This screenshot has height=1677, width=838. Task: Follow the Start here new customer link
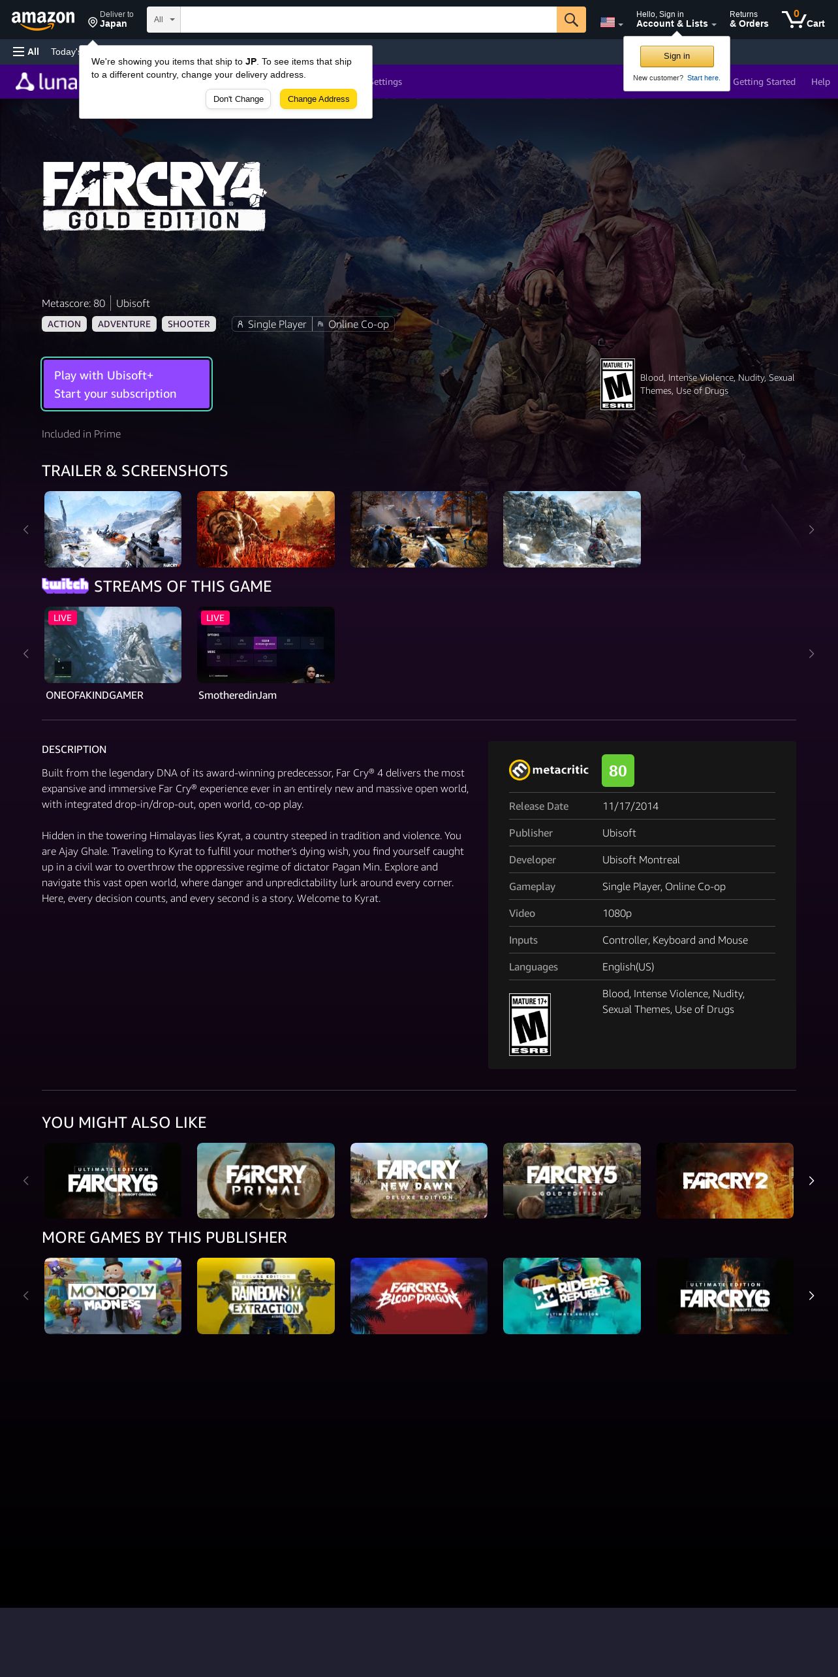[x=704, y=78]
